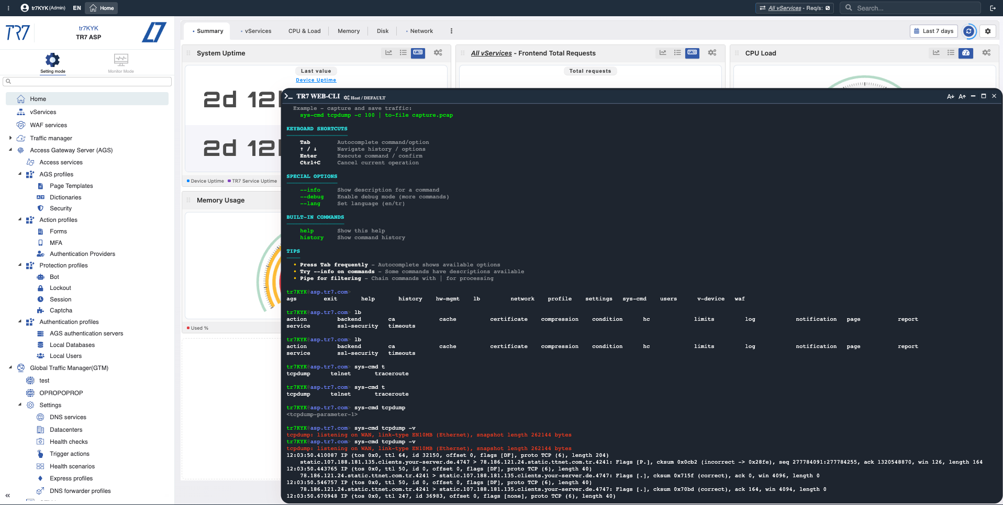Toggle the Req/s indicator on All vServices
Image resolution: width=1003 pixels, height=505 pixels.
[828, 8]
